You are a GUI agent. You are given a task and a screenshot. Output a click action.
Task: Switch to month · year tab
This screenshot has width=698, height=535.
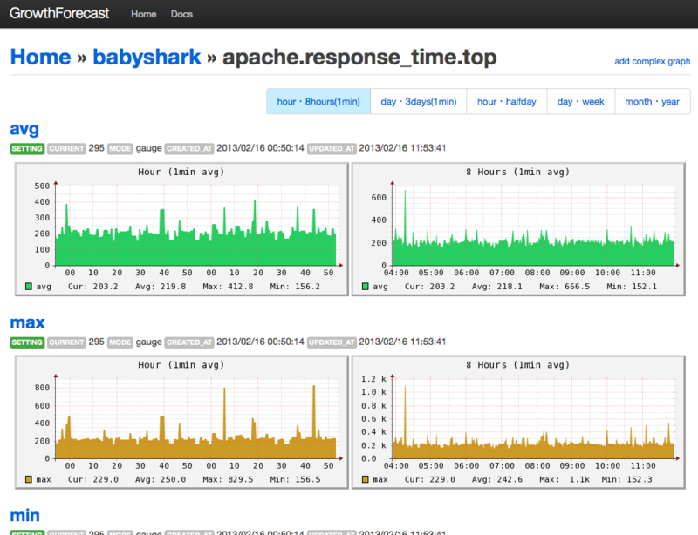[x=652, y=101]
